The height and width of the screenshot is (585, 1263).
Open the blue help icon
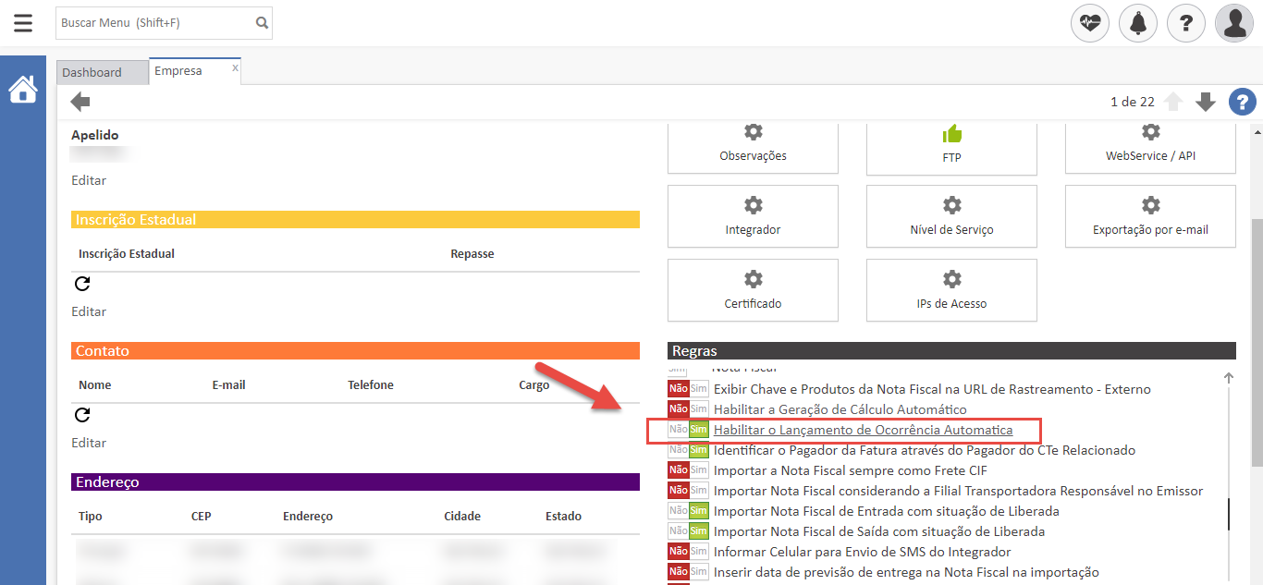[1242, 102]
